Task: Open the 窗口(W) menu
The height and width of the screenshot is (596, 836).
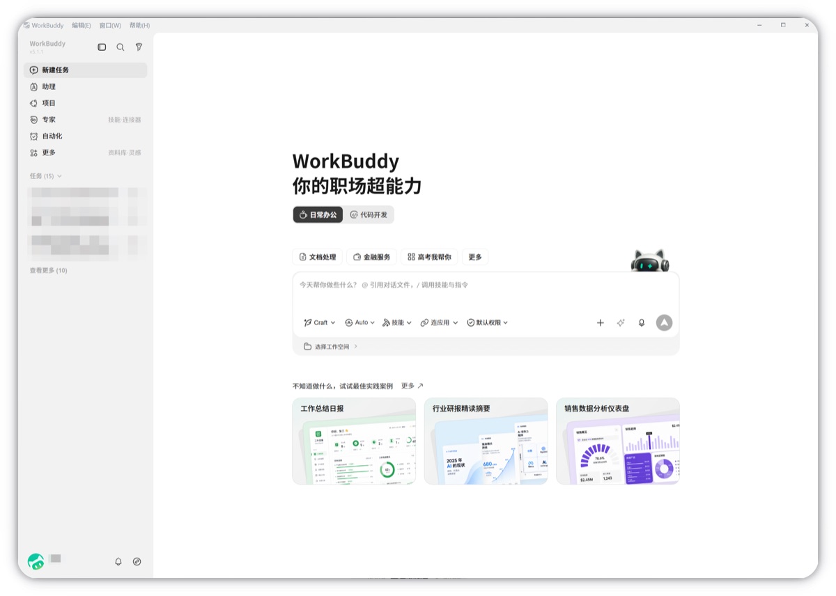Action: pyautogui.click(x=110, y=25)
